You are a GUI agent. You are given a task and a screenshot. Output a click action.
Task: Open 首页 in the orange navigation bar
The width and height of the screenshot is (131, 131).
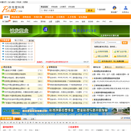[x=6, y=17]
